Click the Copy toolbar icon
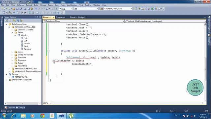Viewport: 211px width, 119px height. pos(29,9)
